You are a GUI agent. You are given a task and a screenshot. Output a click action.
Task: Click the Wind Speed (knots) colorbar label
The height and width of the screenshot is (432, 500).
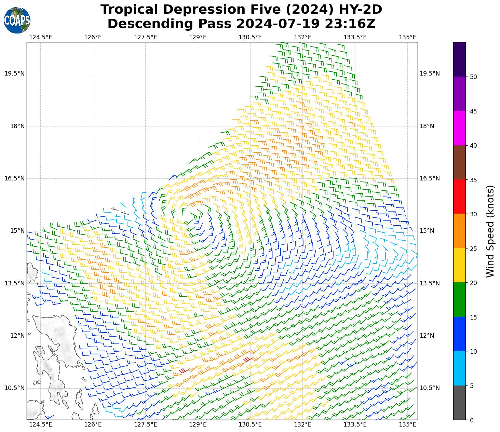(x=490, y=231)
